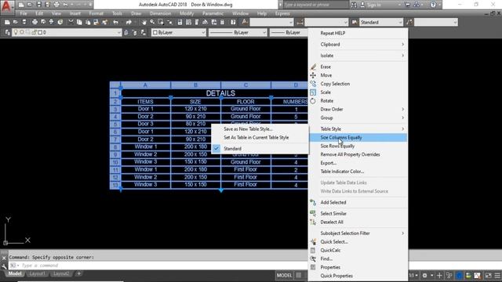Image resolution: width=502 pixels, height=282 pixels.
Task: Click the Express menu
Action: tap(282, 13)
